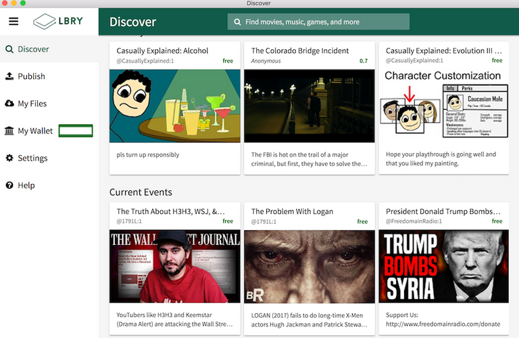Open @1791L:1 channel under Logan card
This screenshot has height=338, width=519.
click(264, 221)
